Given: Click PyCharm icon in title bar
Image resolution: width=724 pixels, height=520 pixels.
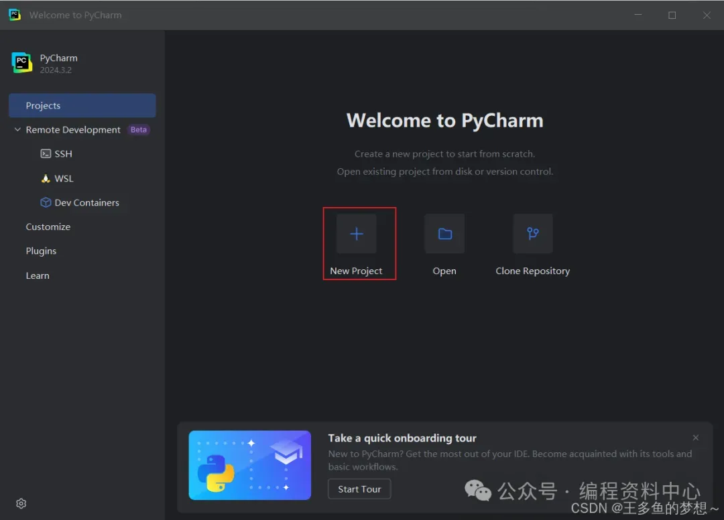Looking at the screenshot, I should (15, 15).
